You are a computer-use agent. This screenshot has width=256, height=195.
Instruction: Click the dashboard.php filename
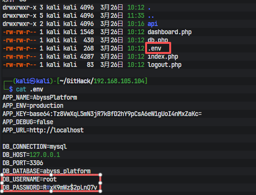170,32
